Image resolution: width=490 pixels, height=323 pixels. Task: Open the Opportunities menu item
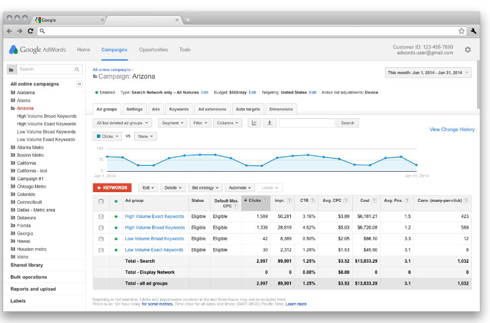(153, 50)
